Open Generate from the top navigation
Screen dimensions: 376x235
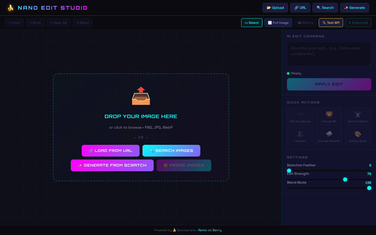point(354,8)
